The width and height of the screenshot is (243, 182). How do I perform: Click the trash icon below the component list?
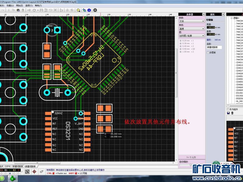pos(232,113)
